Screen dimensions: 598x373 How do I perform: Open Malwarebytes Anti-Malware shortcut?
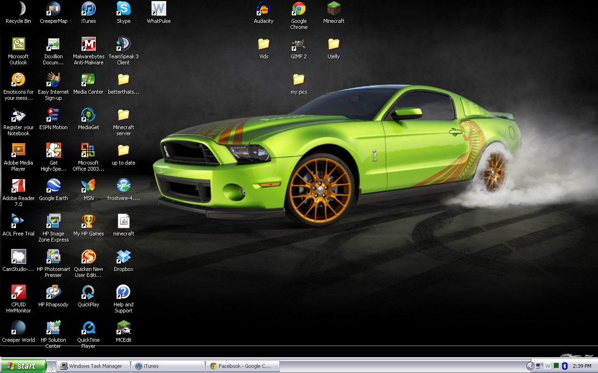click(x=88, y=44)
